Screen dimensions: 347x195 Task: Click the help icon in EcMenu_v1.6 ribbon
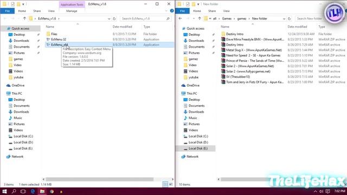172,11
